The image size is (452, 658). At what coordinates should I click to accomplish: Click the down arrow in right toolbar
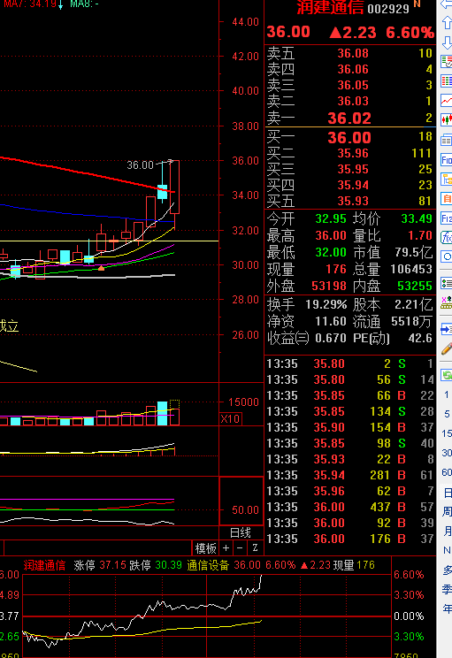tap(447, 42)
